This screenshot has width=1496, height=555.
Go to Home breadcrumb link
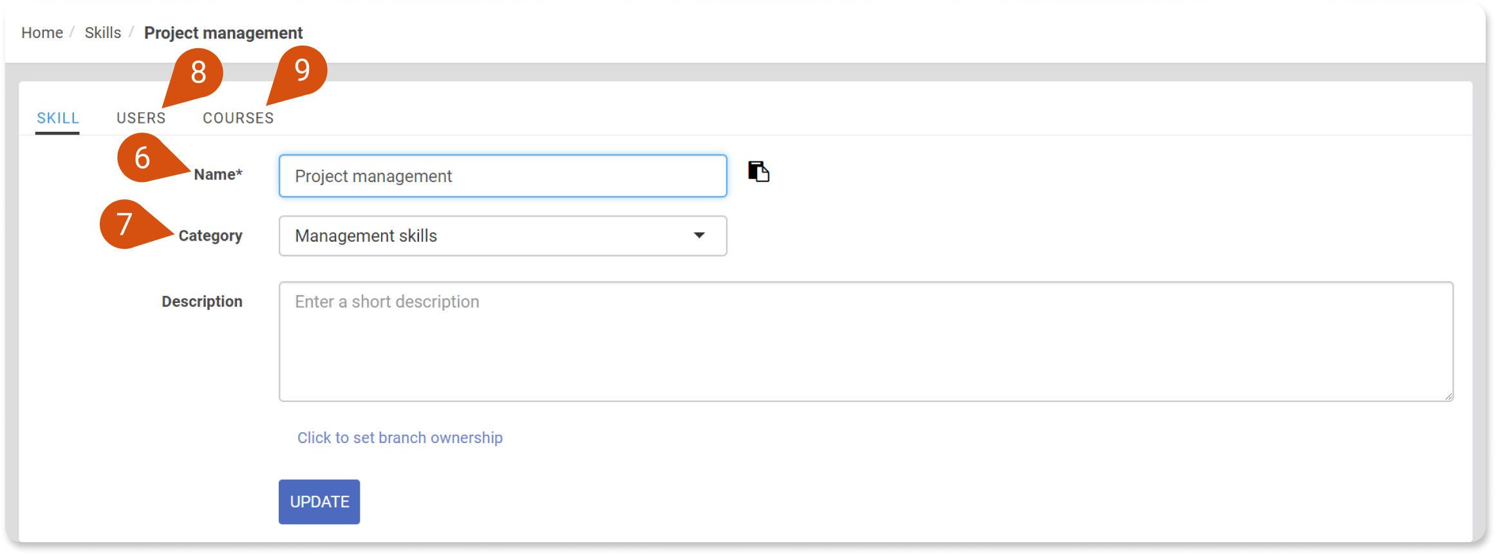tap(42, 33)
